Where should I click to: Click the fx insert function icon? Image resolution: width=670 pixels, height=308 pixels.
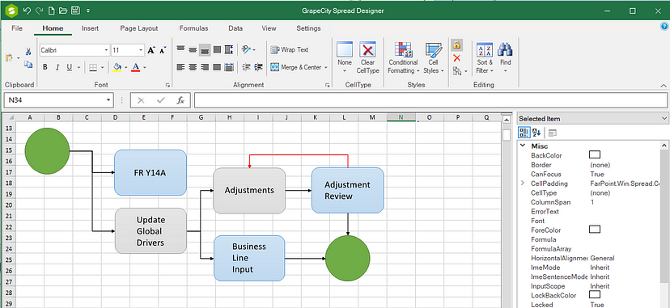tap(180, 100)
